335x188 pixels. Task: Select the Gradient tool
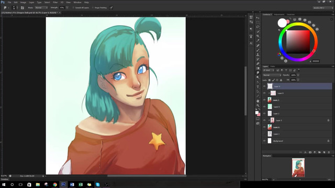click(x=258, y=68)
